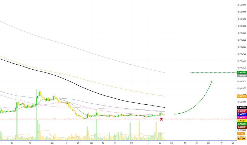Click the 0.0001000 price axis tick
This screenshot has height=145, width=247.
(x=242, y=102)
